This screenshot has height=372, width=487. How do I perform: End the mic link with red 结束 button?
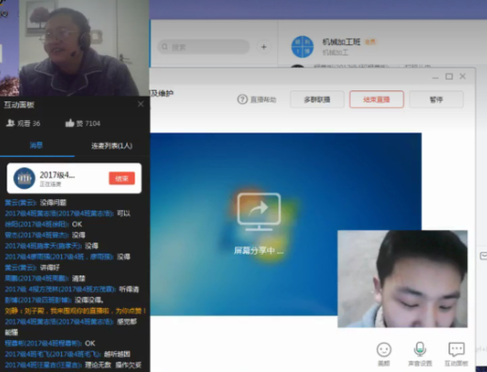point(122,178)
